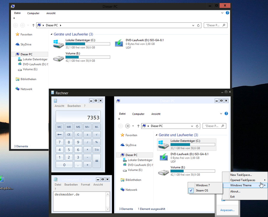Viewport: 268px width, 217px height.
Task: Select checked Steam OS theme option
Action: click(205, 190)
